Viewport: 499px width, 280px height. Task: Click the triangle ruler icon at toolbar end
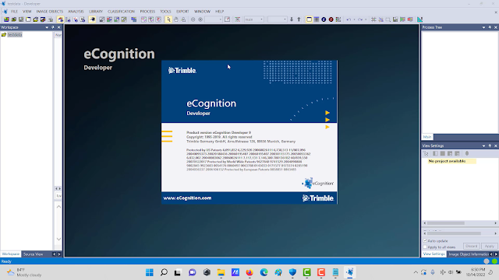[420, 19]
